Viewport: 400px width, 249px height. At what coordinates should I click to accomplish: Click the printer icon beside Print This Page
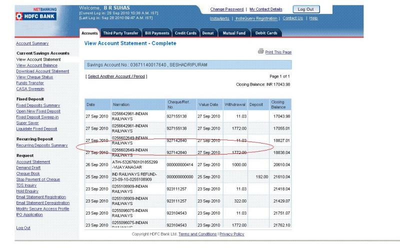(x=260, y=51)
